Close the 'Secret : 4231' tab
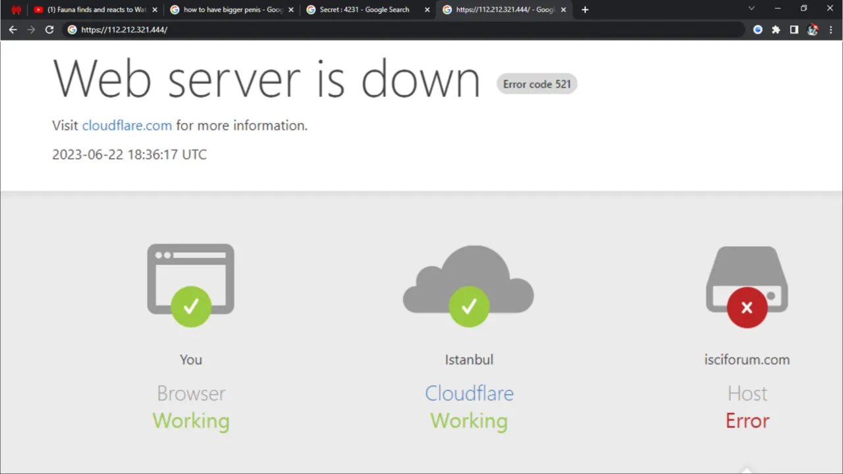 pyautogui.click(x=427, y=10)
